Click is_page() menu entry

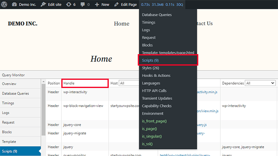[x=149, y=129]
